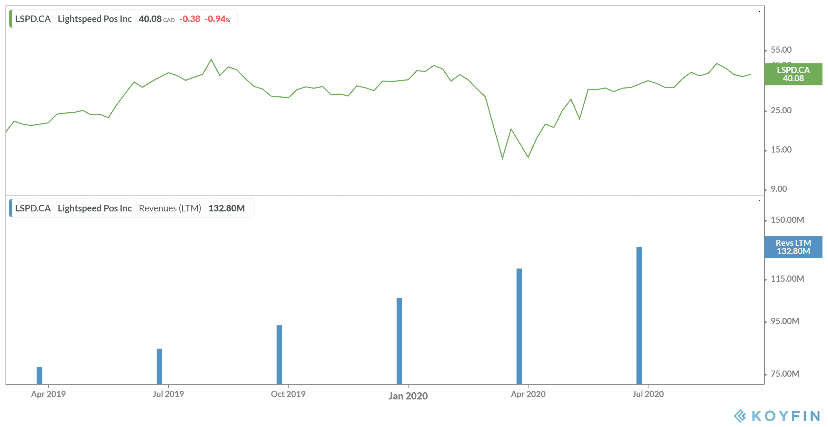The height and width of the screenshot is (427, 828).
Task: Click the LSPD.CA ticker in the price legend
Action: 33,19
